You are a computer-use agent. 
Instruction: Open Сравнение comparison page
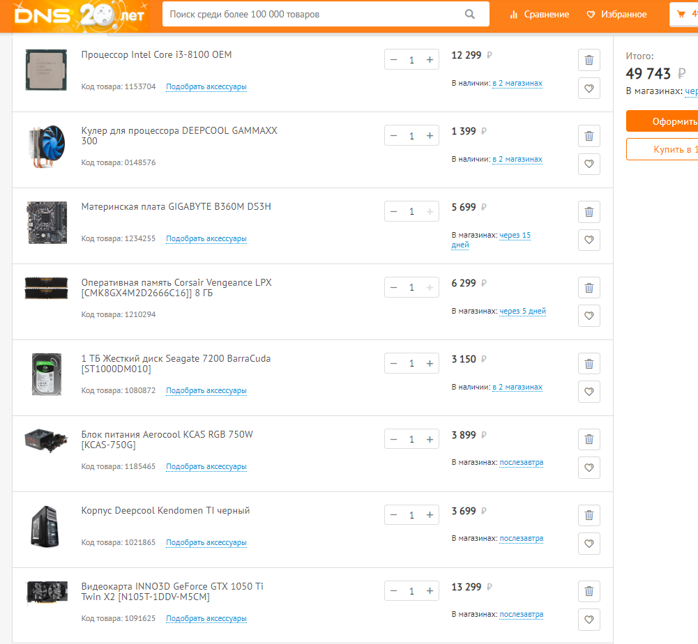point(540,14)
